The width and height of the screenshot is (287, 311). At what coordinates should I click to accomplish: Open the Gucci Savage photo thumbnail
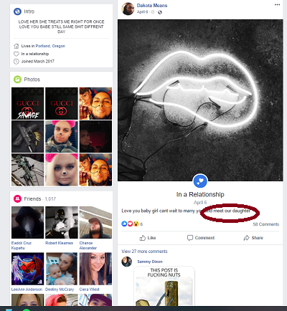point(28,103)
